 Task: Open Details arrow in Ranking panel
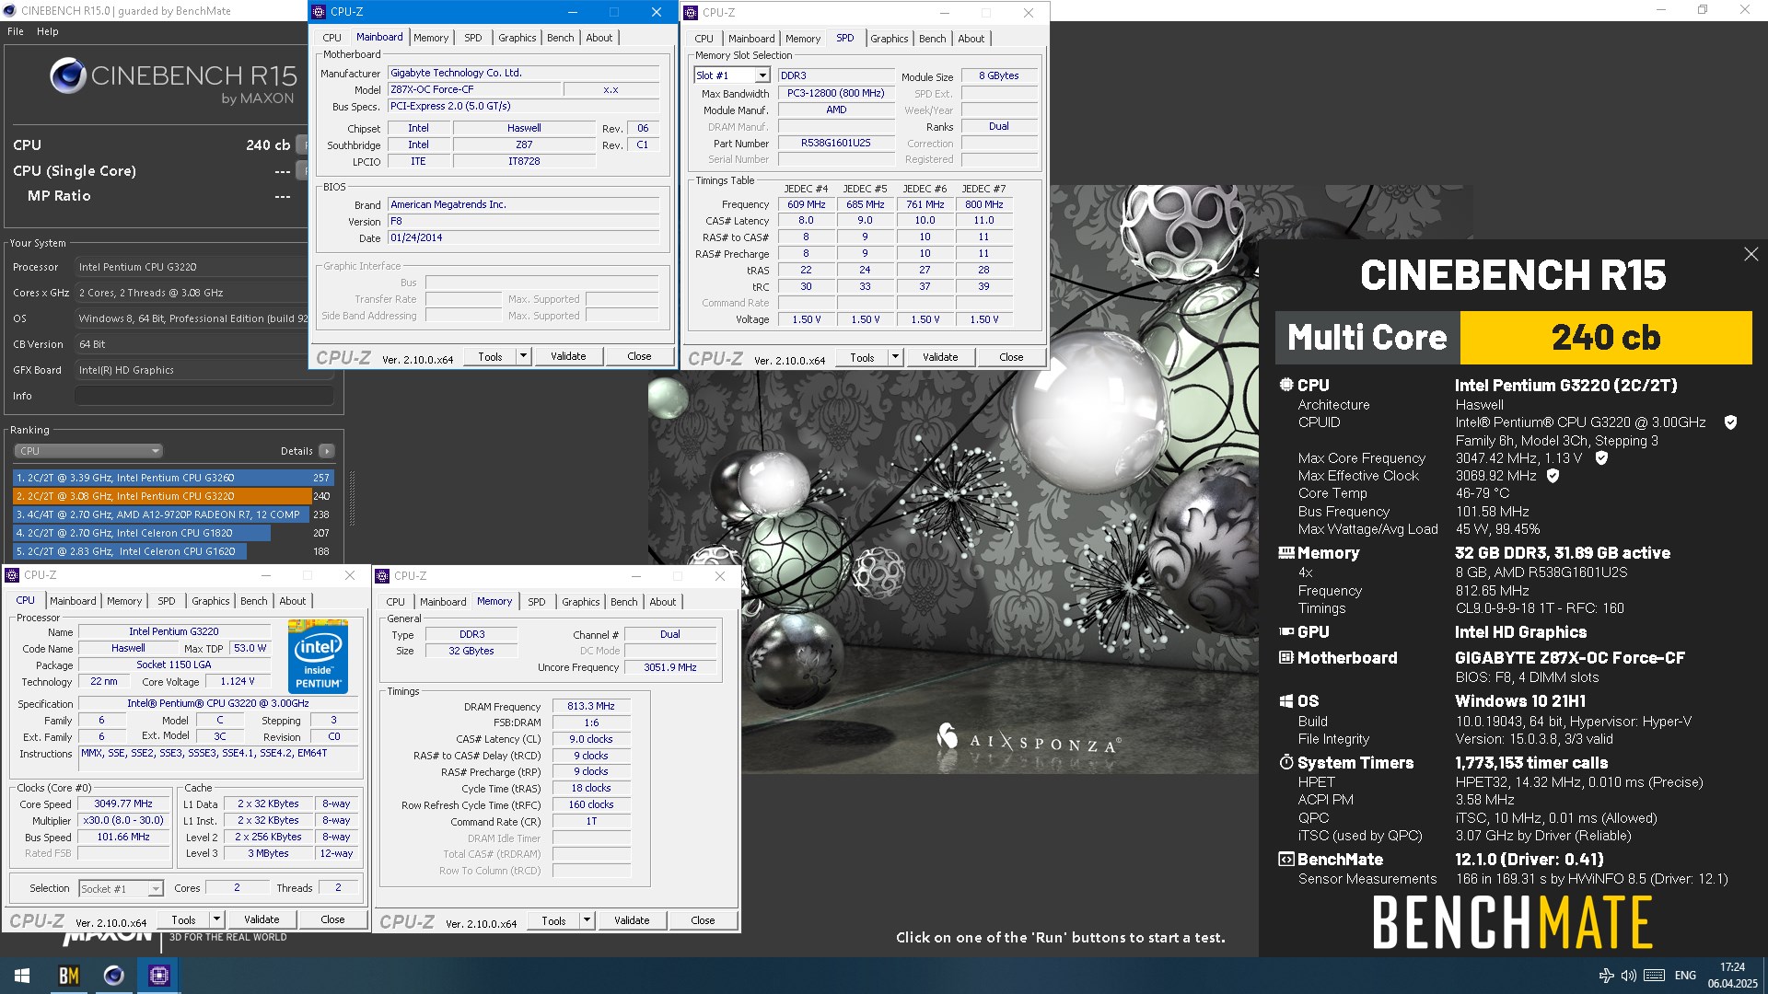[327, 451]
